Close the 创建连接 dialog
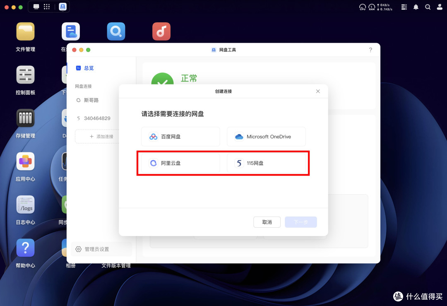Viewport: 447px width, 306px height. 318,91
